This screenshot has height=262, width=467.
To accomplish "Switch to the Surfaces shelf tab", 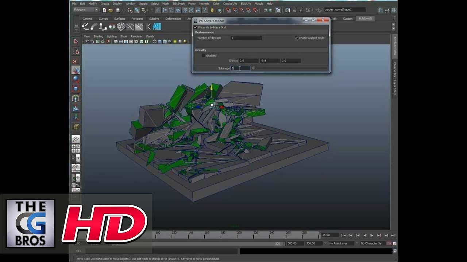I will click(x=120, y=19).
